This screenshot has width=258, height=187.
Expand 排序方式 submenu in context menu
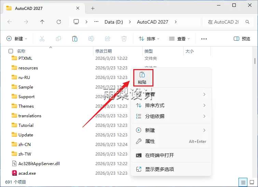coord(171,105)
